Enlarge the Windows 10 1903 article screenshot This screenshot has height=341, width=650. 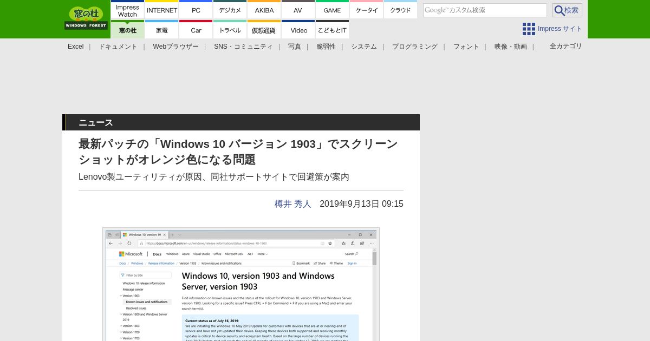241,284
